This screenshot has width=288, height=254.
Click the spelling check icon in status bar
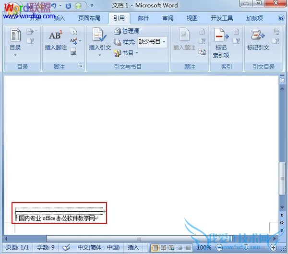point(66,247)
